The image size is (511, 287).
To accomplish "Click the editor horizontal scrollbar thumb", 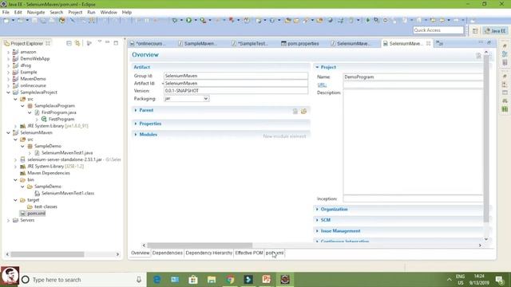I will coord(200,245).
